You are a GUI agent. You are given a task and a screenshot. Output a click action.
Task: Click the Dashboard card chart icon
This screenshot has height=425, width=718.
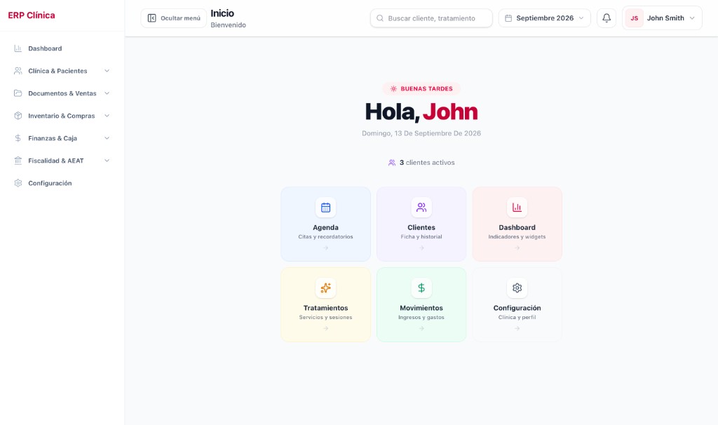coord(517,208)
